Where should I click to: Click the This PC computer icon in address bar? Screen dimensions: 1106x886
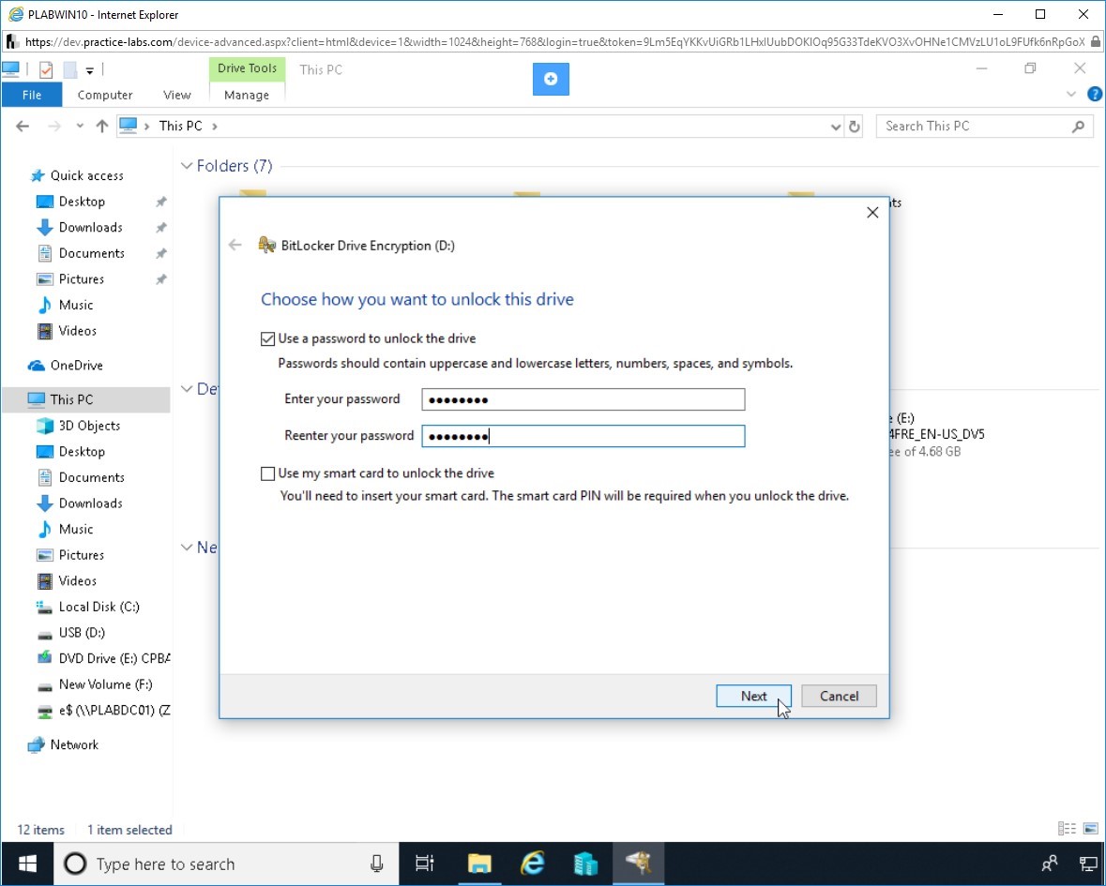pos(128,126)
